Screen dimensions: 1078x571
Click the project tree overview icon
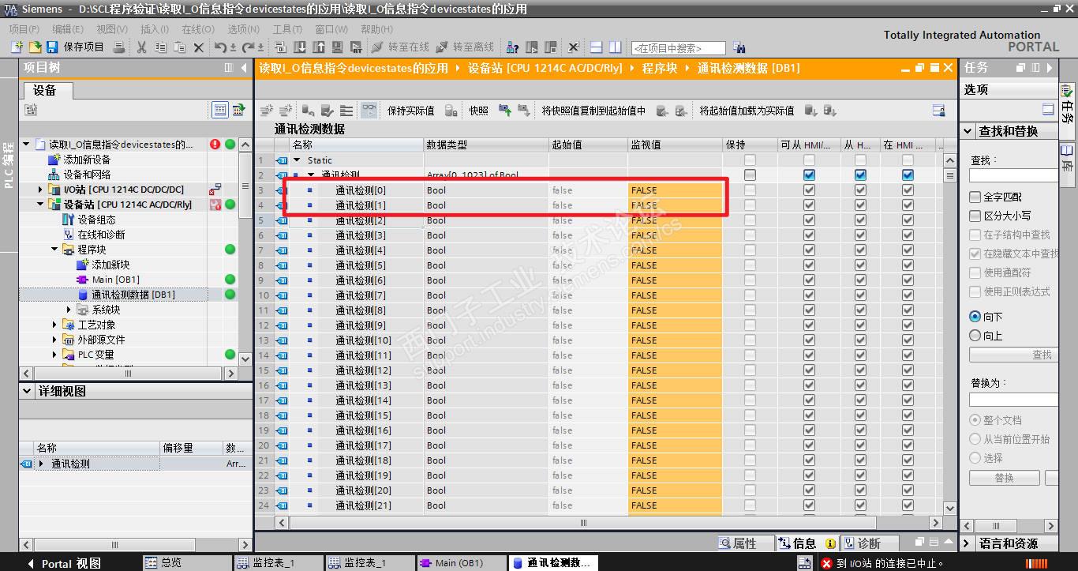(x=220, y=110)
